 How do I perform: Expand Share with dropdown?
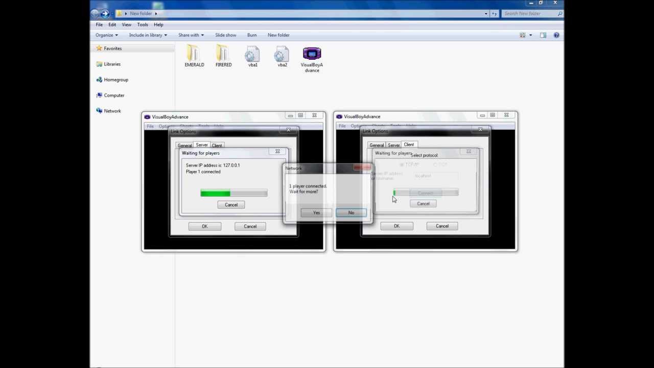click(x=191, y=35)
